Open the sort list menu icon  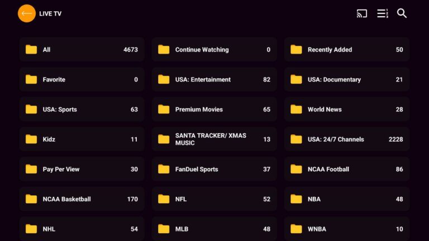click(x=382, y=13)
